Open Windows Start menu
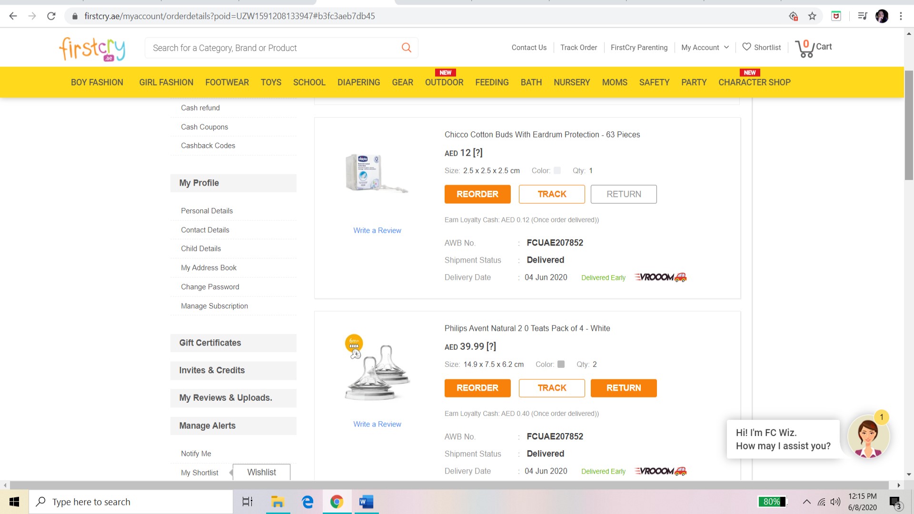This screenshot has width=914, height=514. 14,502
